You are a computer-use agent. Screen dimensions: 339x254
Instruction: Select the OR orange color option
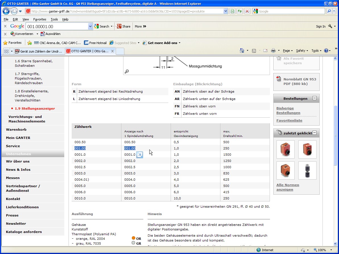tap(133, 238)
